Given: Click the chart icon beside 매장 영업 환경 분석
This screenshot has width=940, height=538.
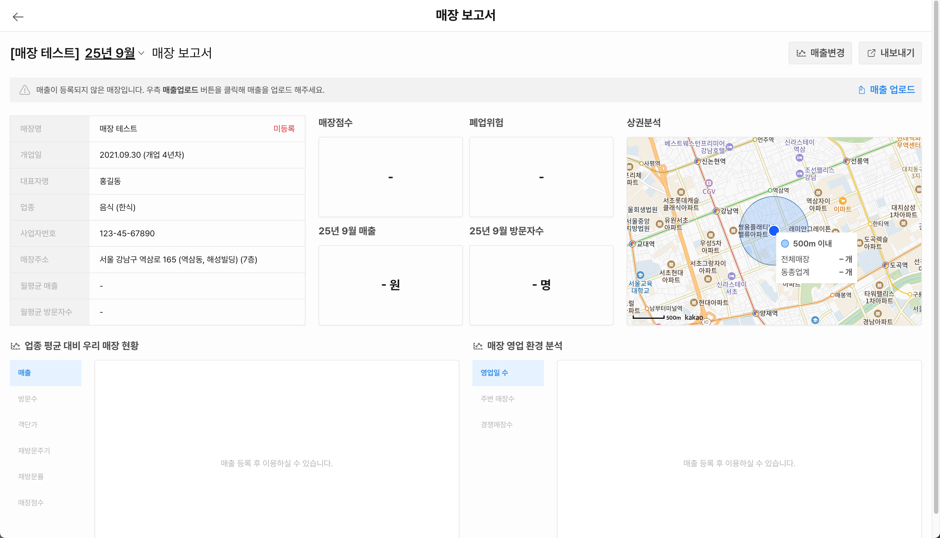Looking at the screenshot, I should [x=478, y=346].
